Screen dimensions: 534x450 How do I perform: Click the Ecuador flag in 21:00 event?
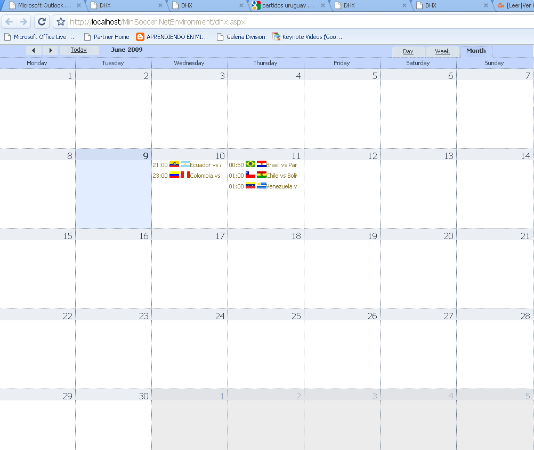(x=174, y=164)
